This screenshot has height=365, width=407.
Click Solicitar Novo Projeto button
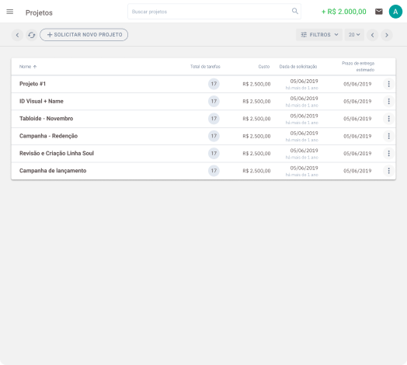tap(84, 35)
